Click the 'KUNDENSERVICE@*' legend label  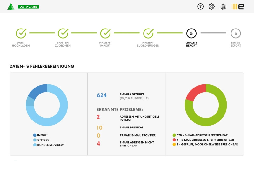[51, 145]
